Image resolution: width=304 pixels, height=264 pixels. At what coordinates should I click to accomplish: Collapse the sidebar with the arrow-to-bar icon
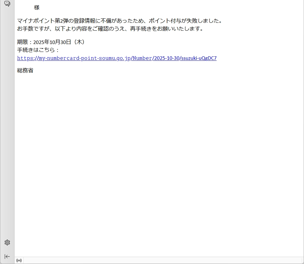(7, 256)
